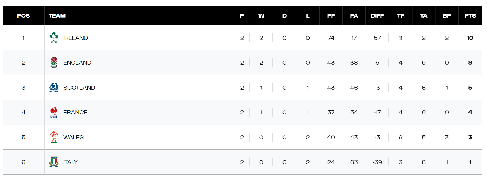Click the Italy shield logo
The width and height of the screenshot is (487, 180).
[54, 162]
